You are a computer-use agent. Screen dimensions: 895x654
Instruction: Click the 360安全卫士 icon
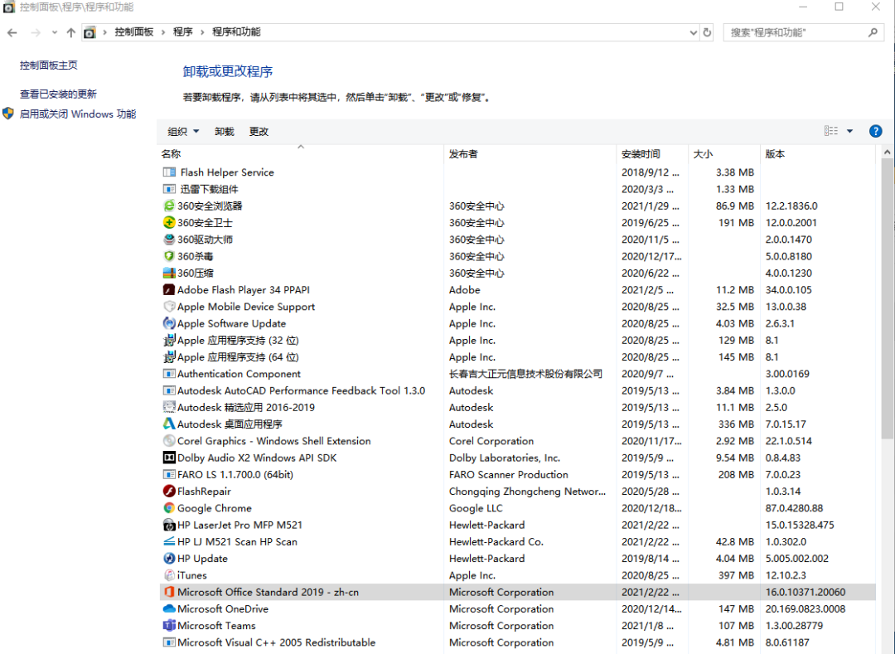(x=169, y=223)
